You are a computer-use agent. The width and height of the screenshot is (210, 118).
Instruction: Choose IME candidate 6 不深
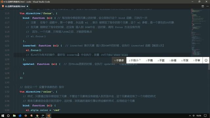(185, 60)
